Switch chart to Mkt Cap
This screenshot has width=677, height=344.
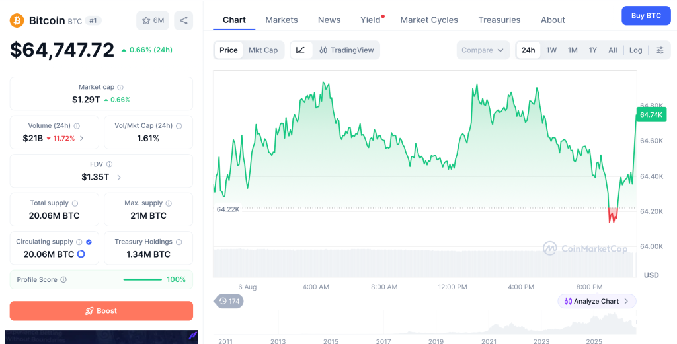pyautogui.click(x=263, y=50)
